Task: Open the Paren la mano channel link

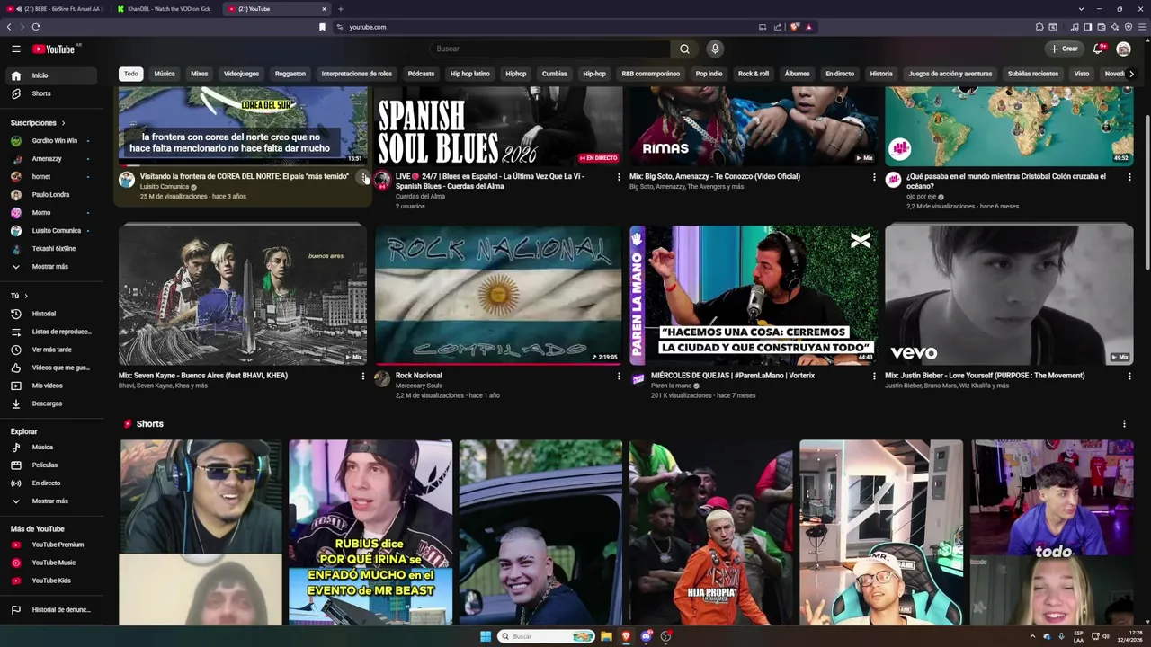Action: coord(671,386)
